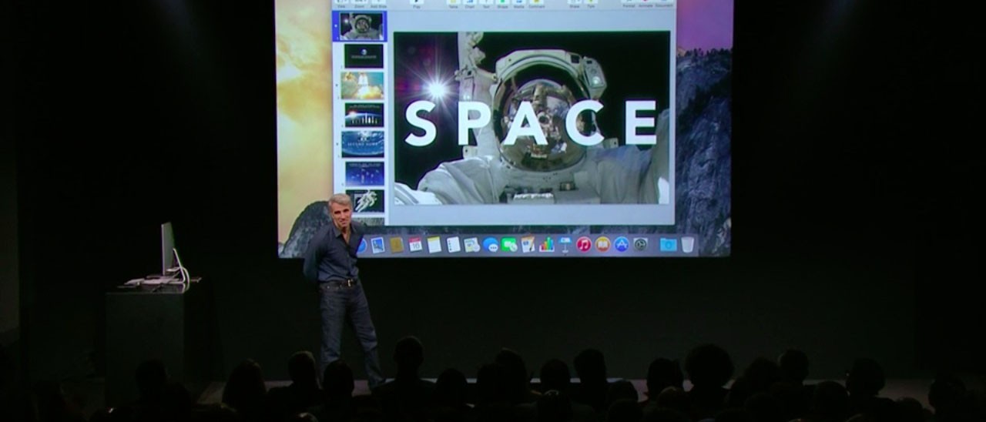Select the blue starfield slide thumbnail
The height and width of the screenshot is (422, 986).
364,173
